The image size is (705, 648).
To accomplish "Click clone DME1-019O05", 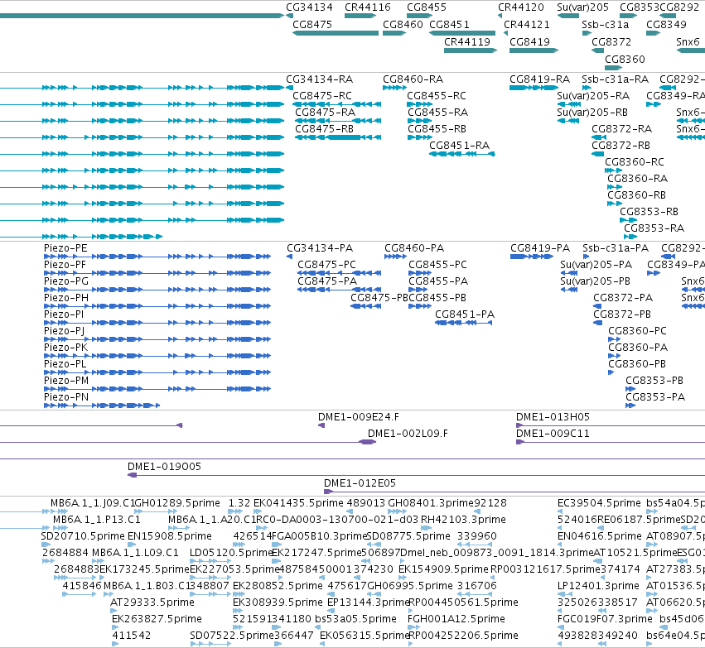I will pos(164,467).
